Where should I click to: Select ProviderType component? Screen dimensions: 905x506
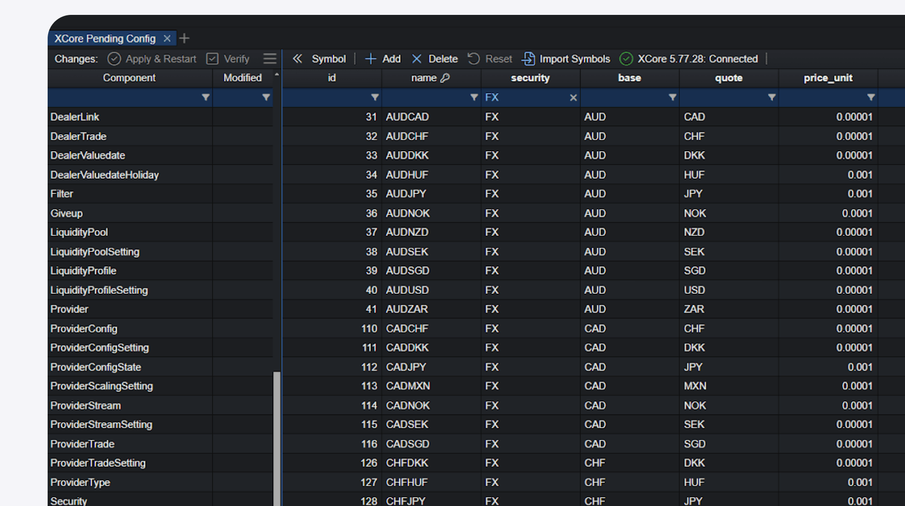[x=130, y=483]
